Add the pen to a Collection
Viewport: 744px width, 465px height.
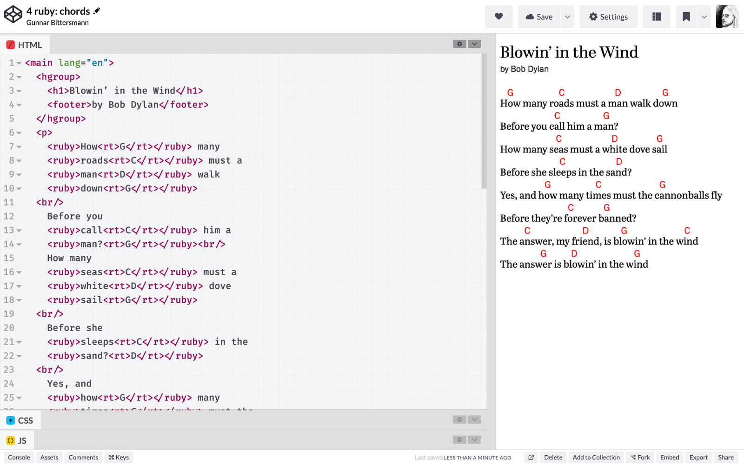(x=596, y=458)
